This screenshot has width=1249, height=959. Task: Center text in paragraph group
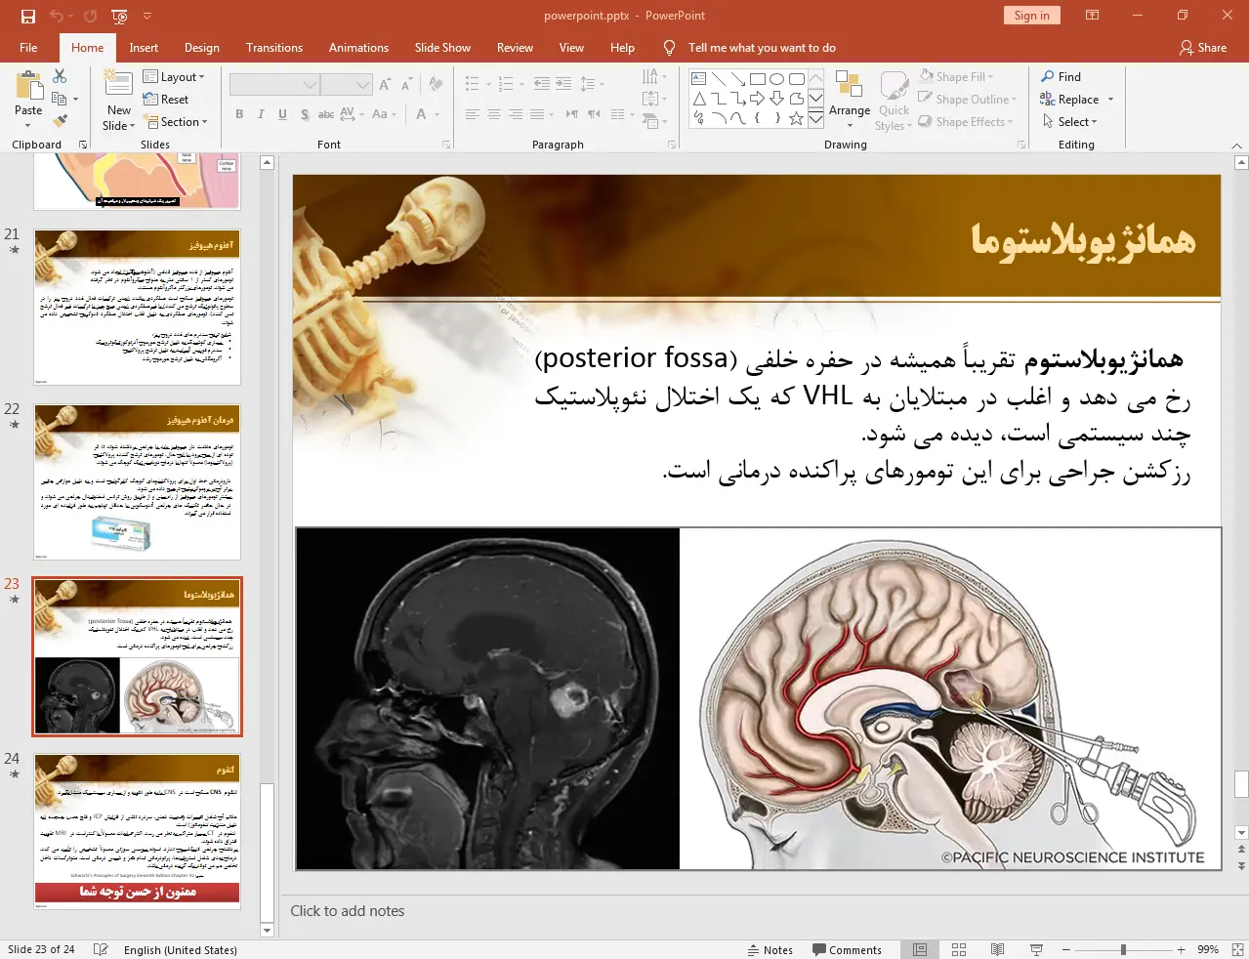(x=493, y=114)
